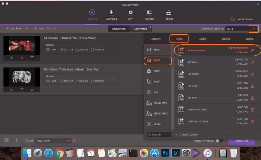
Task: Open effects settings for Sia video
Action: coord(32,90)
